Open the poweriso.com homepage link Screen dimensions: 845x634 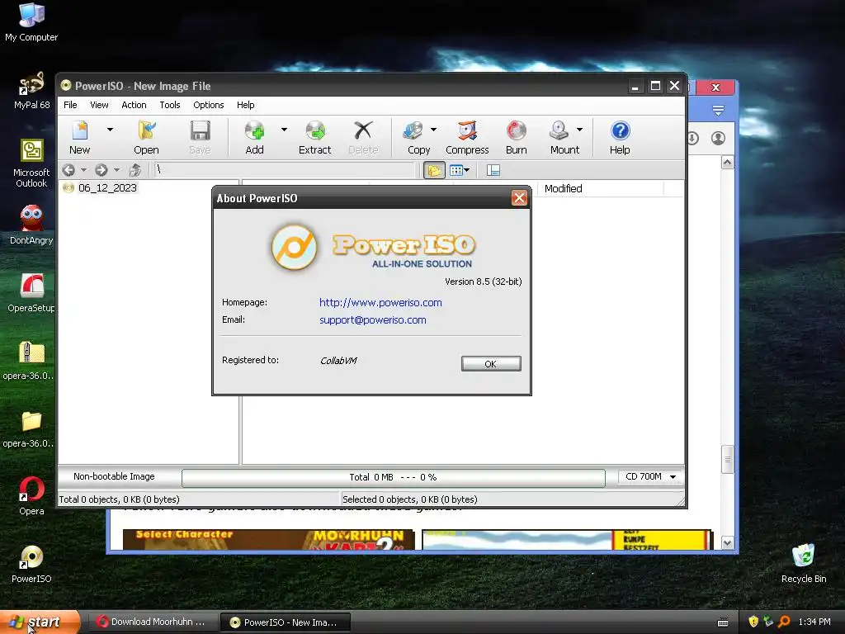[x=380, y=302]
